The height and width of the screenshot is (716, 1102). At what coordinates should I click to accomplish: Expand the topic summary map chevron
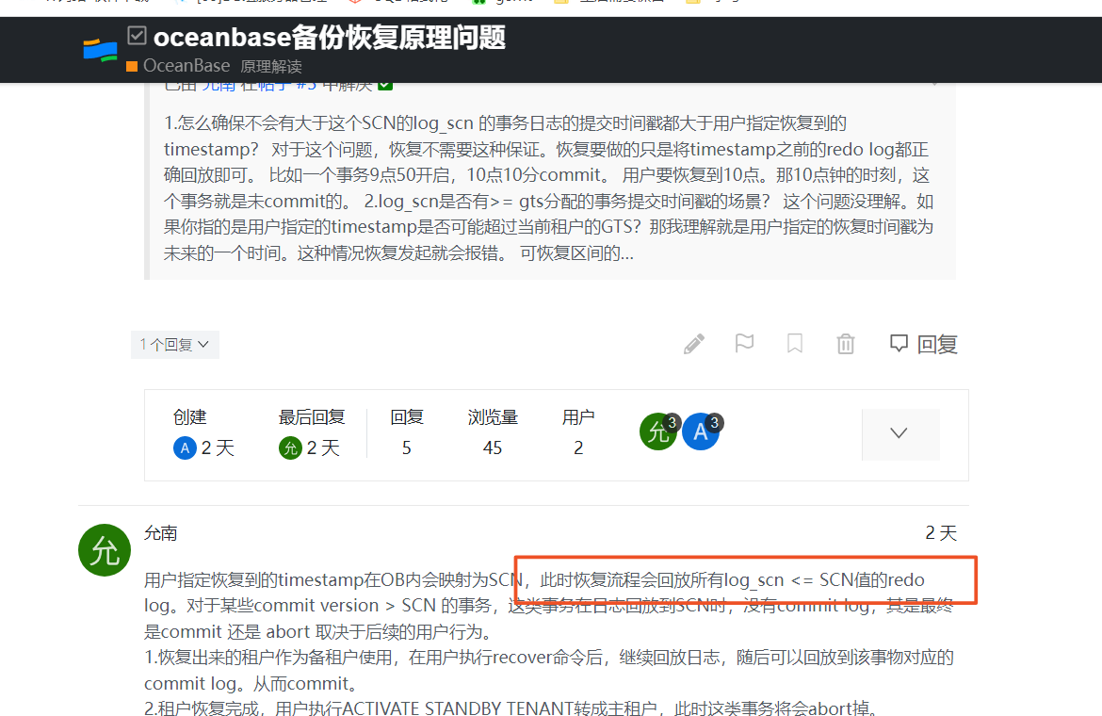[x=899, y=433]
